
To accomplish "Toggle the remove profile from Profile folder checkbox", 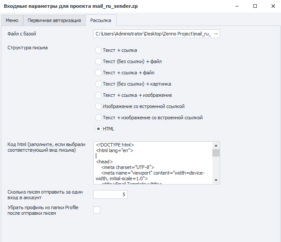I will pos(97,210).
